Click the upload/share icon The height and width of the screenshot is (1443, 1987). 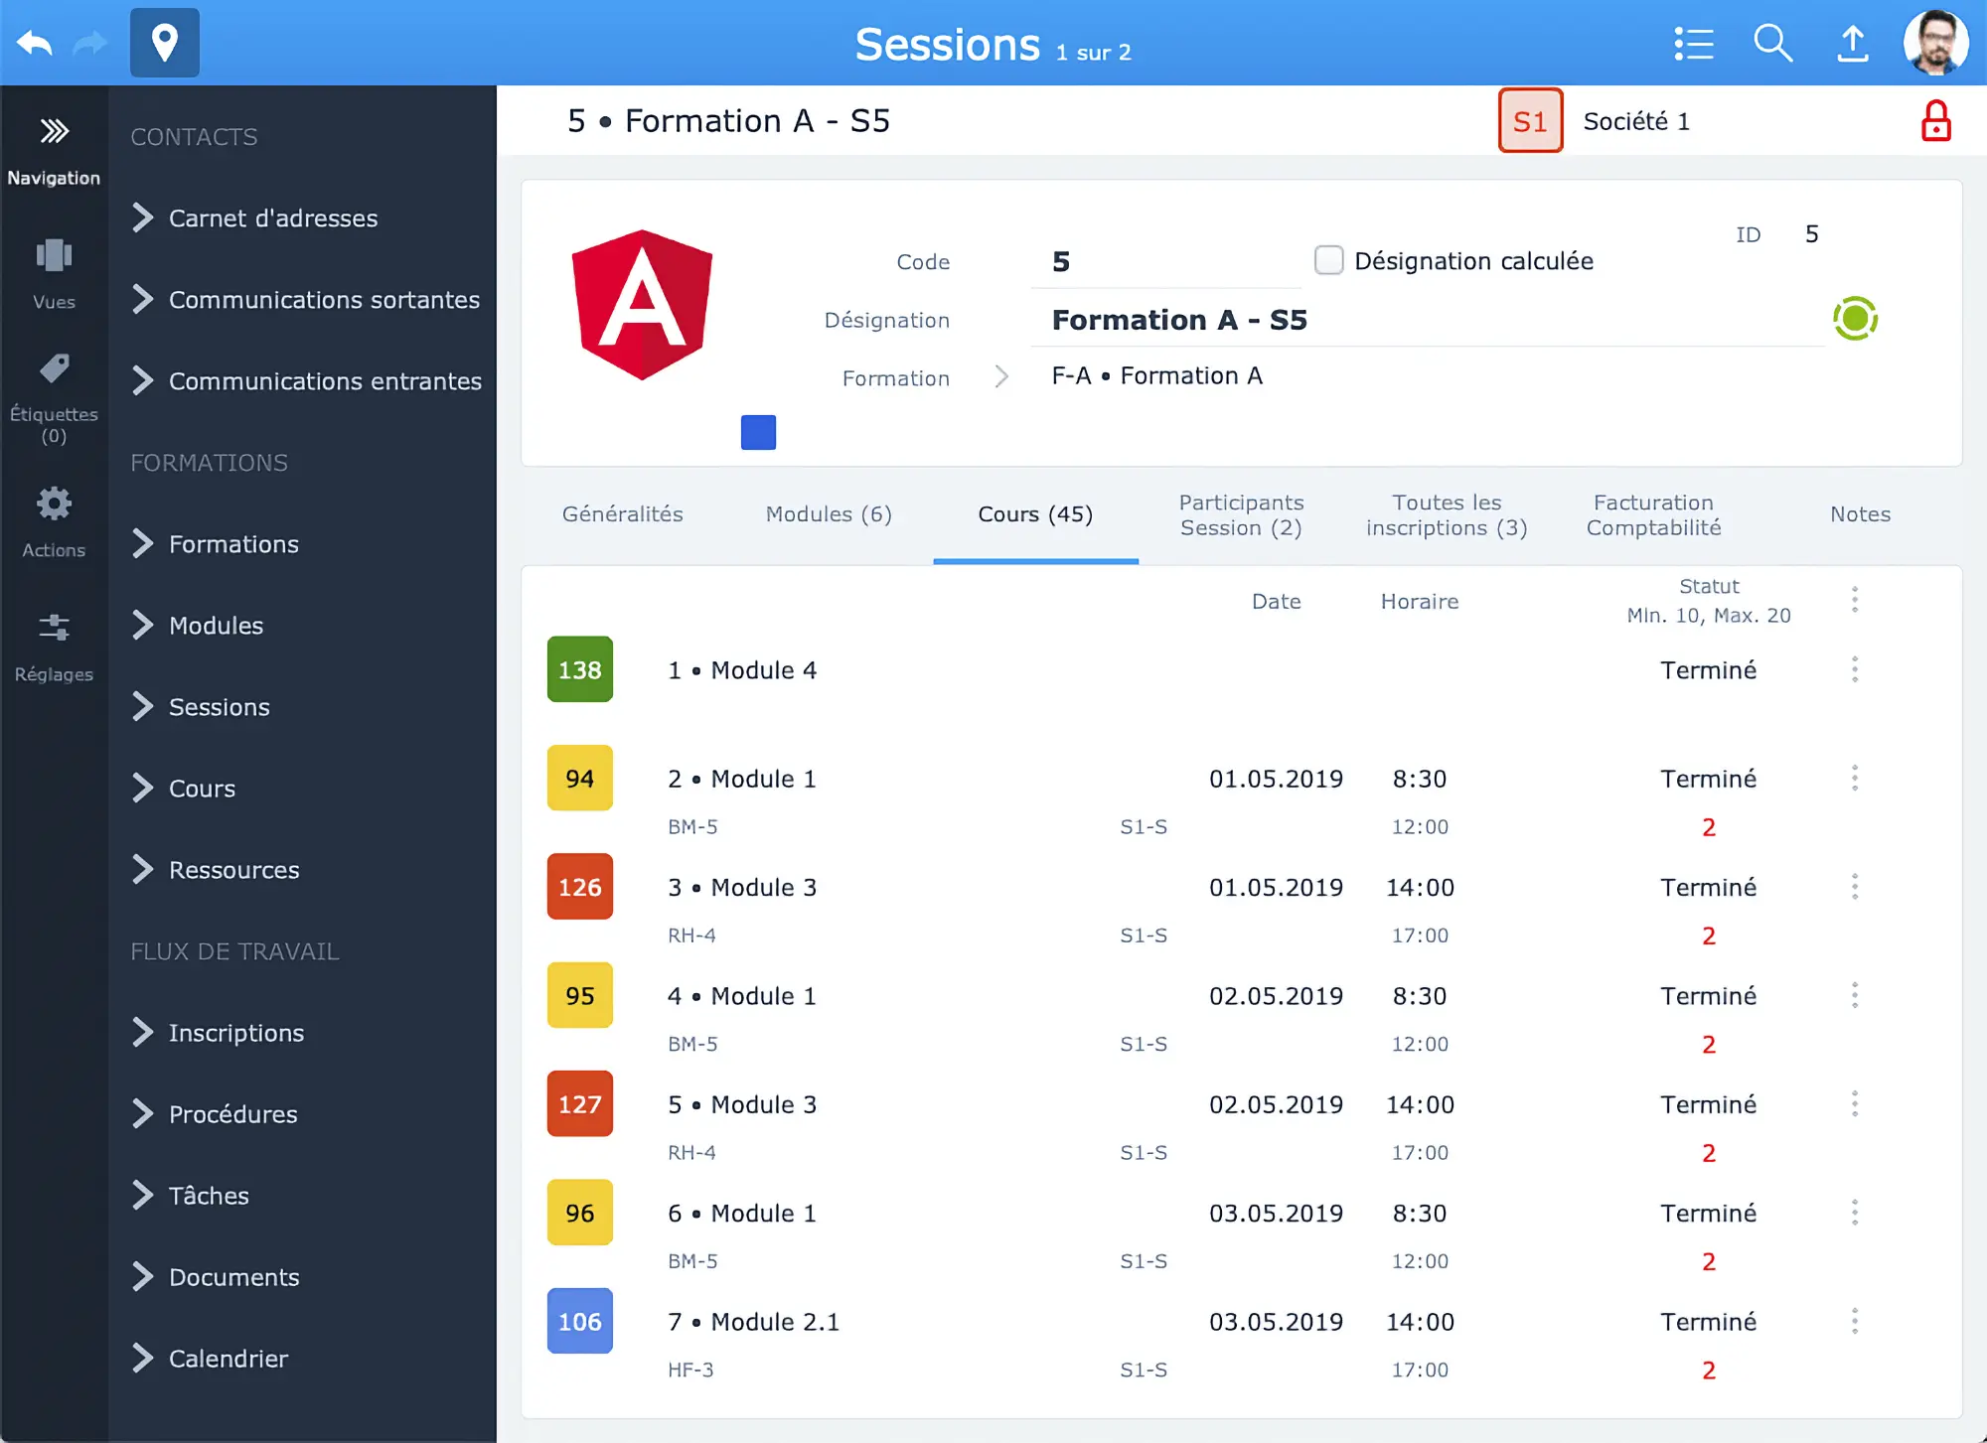pos(1853,44)
